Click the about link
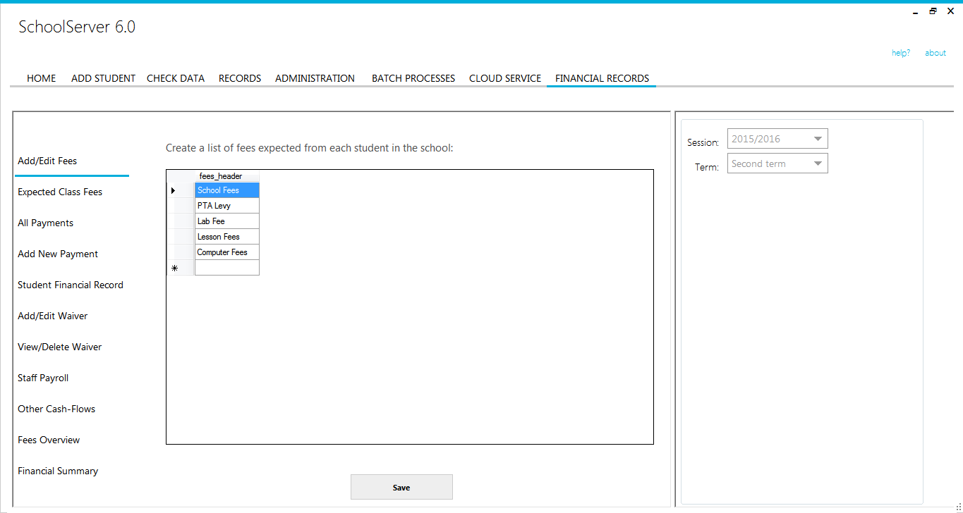The height and width of the screenshot is (513, 963). [x=935, y=52]
